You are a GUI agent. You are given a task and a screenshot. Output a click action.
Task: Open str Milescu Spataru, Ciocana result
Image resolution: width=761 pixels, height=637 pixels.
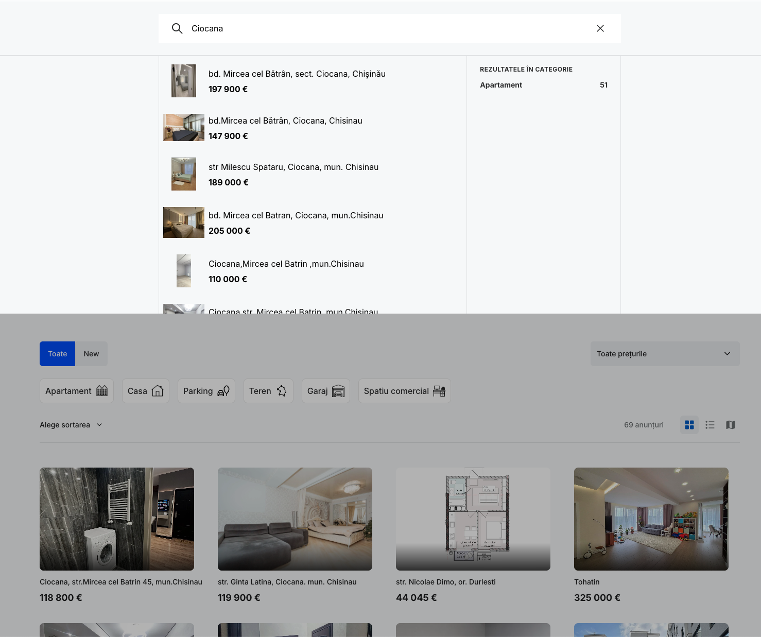tap(293, 167)
